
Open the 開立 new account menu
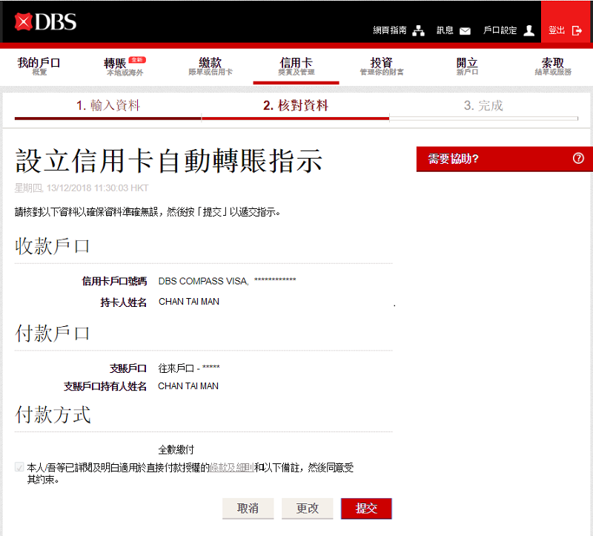(467, 66)
